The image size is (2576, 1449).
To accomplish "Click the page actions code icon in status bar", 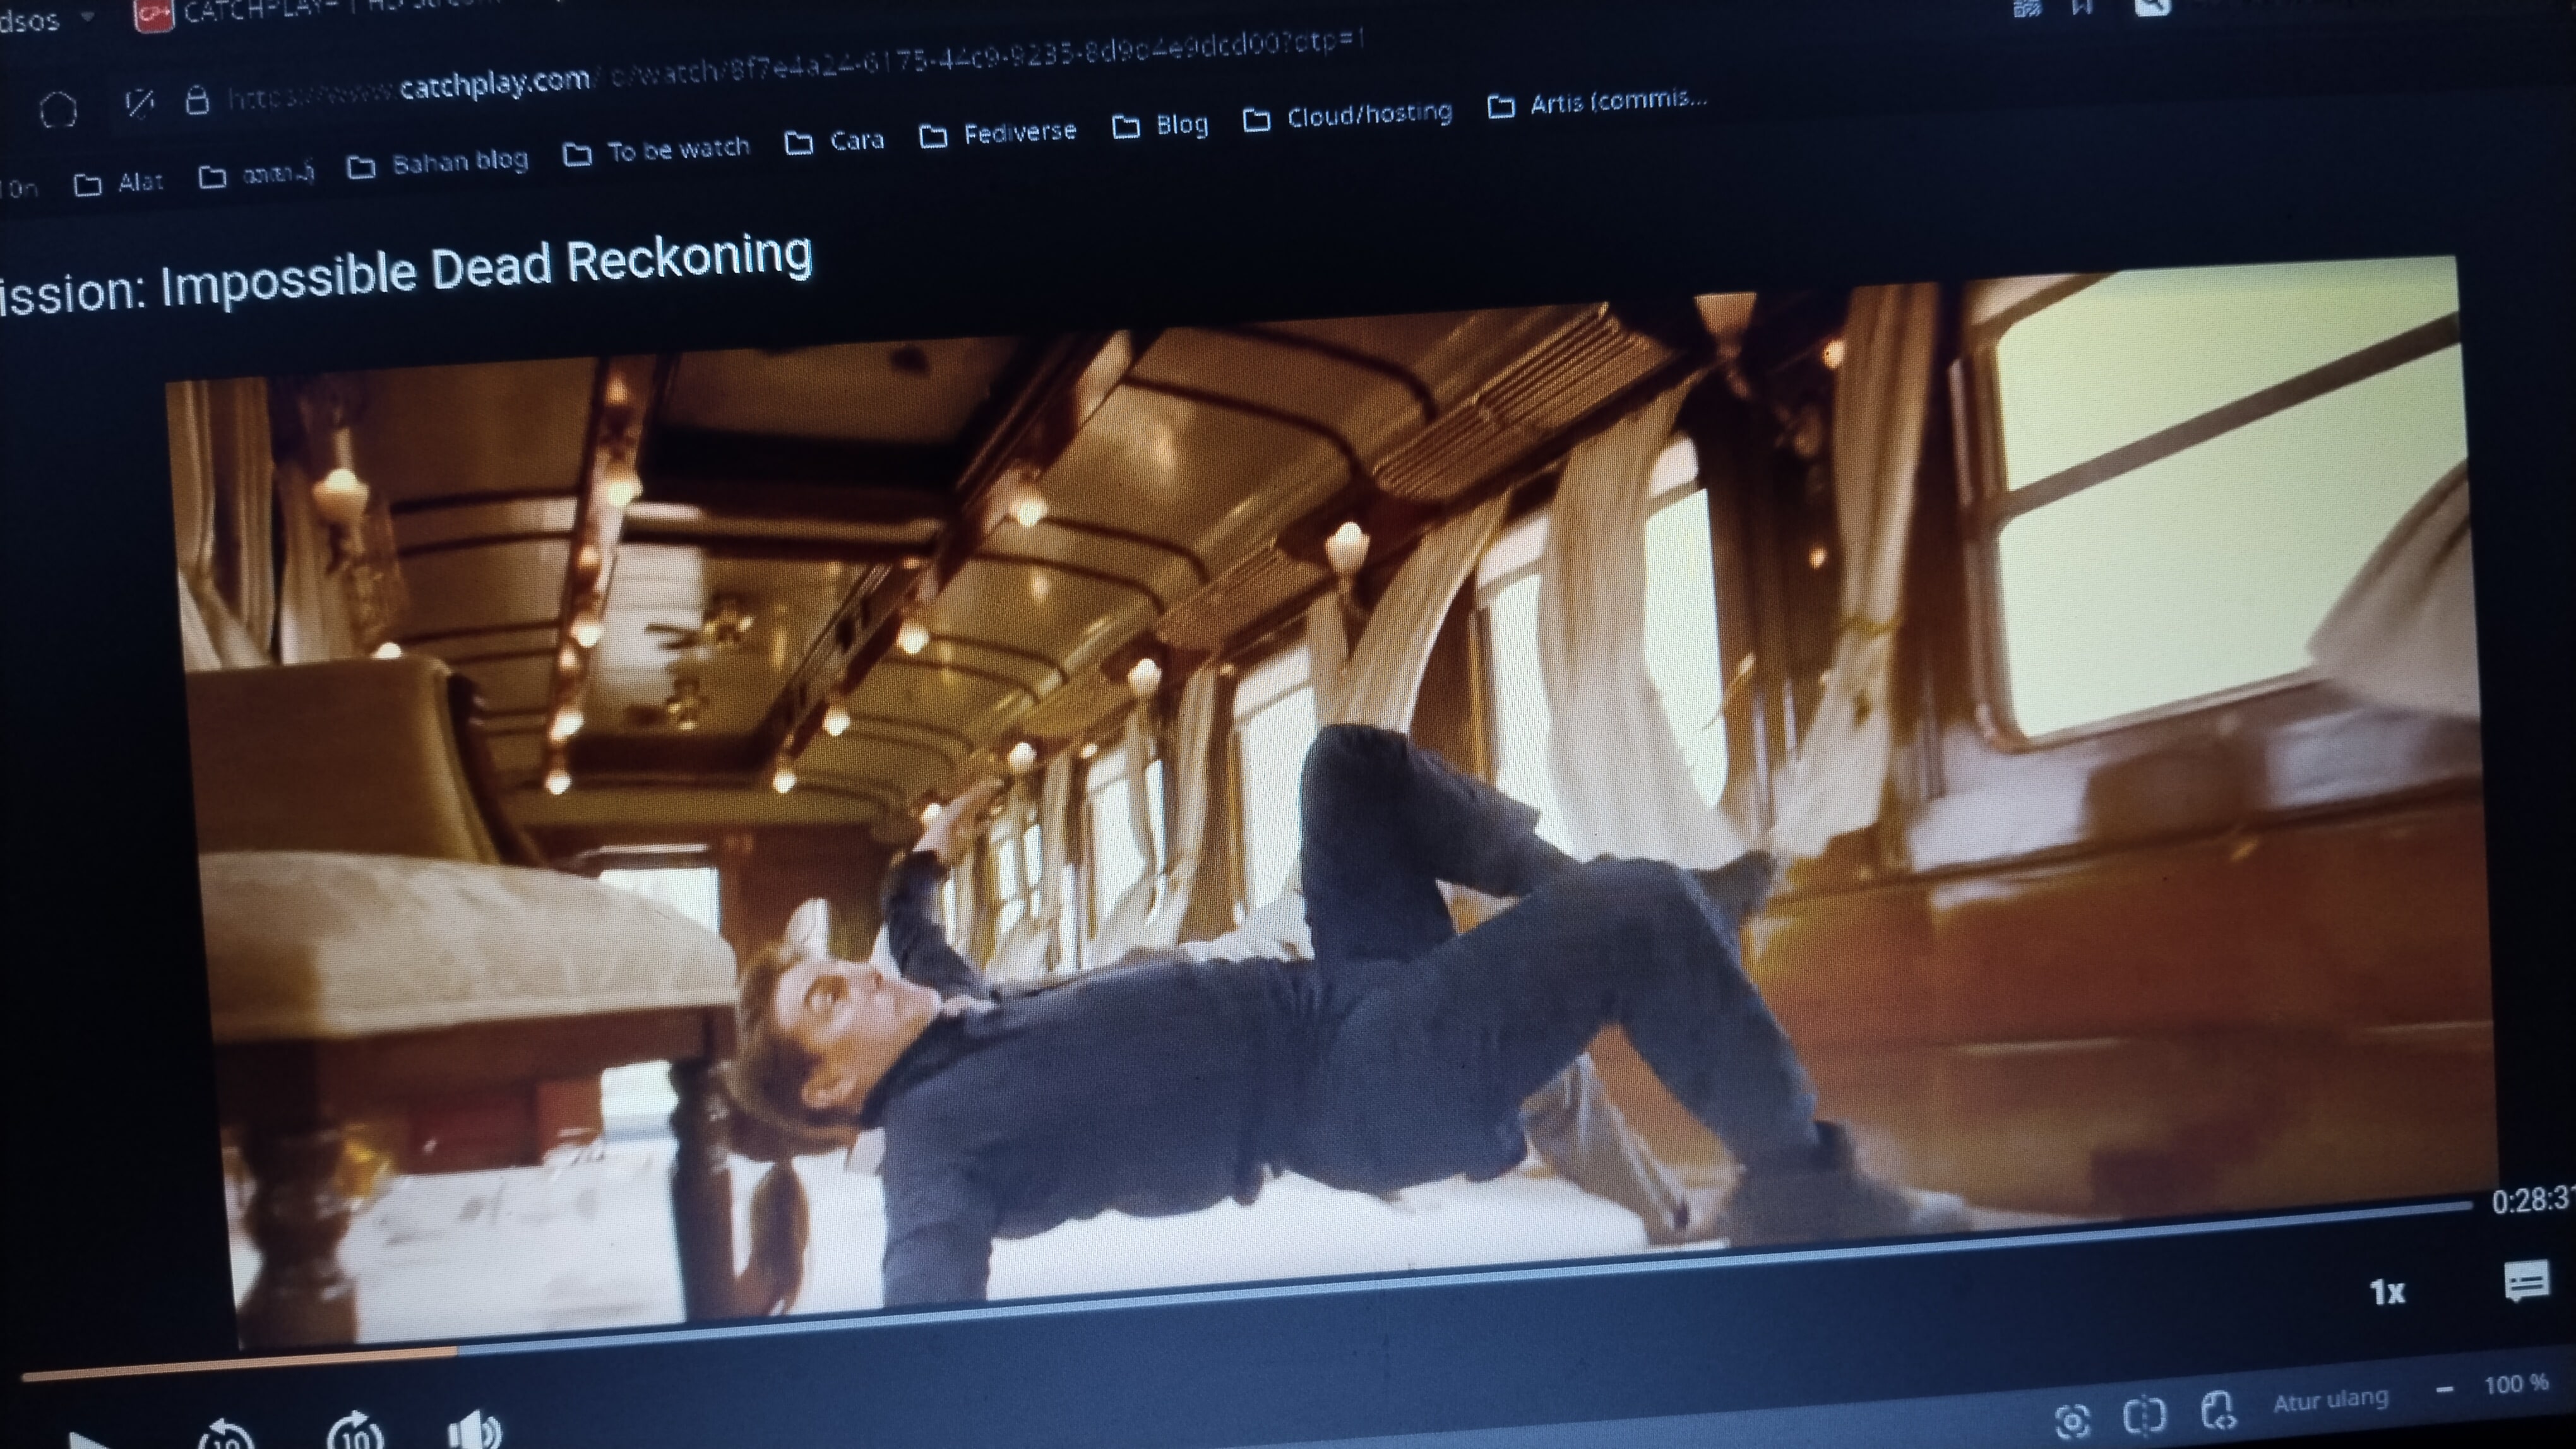I will [2217, 1410].
